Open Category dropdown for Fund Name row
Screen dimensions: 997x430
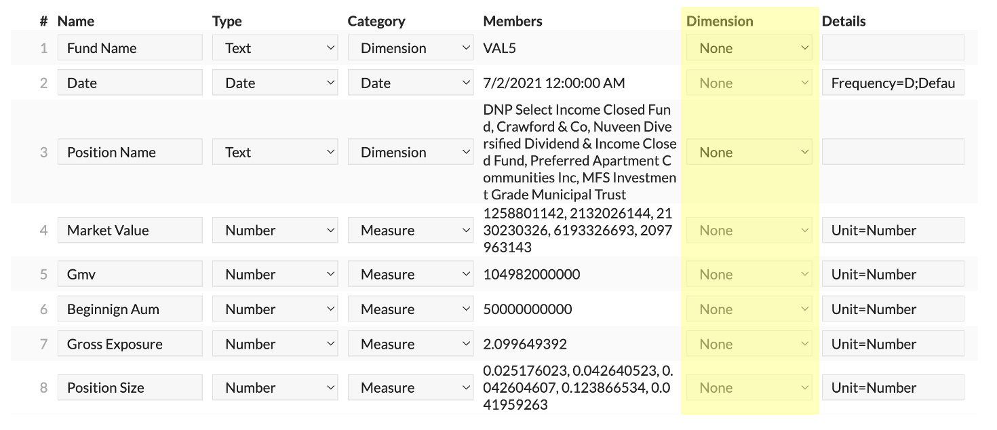pyautogui.click(x=410, y=48)
